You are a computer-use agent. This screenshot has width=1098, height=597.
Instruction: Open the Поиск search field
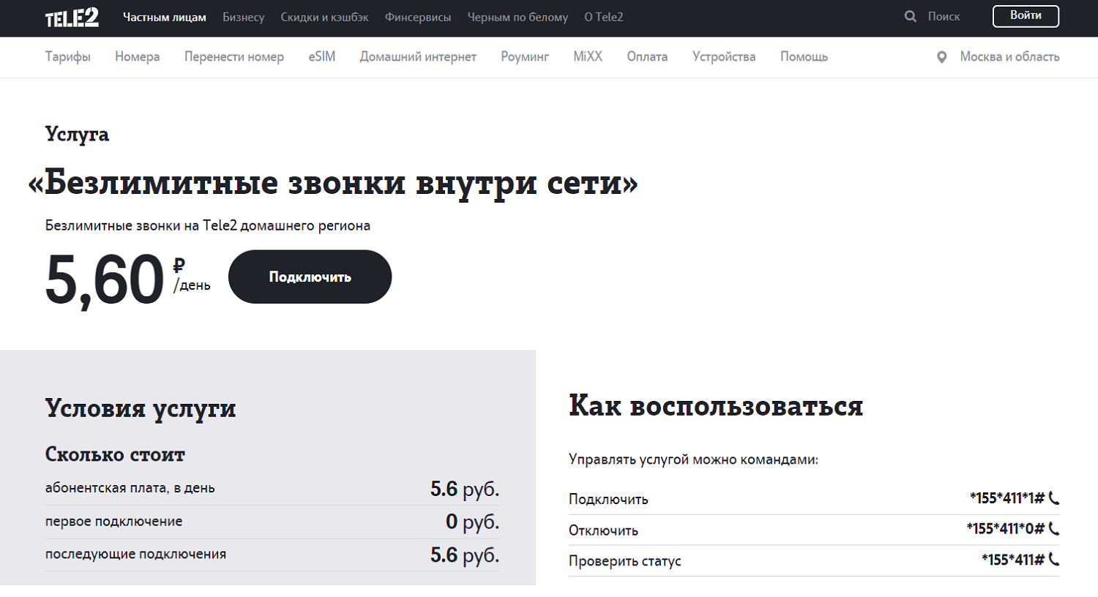pyautogui.click(x=944, y=16)
